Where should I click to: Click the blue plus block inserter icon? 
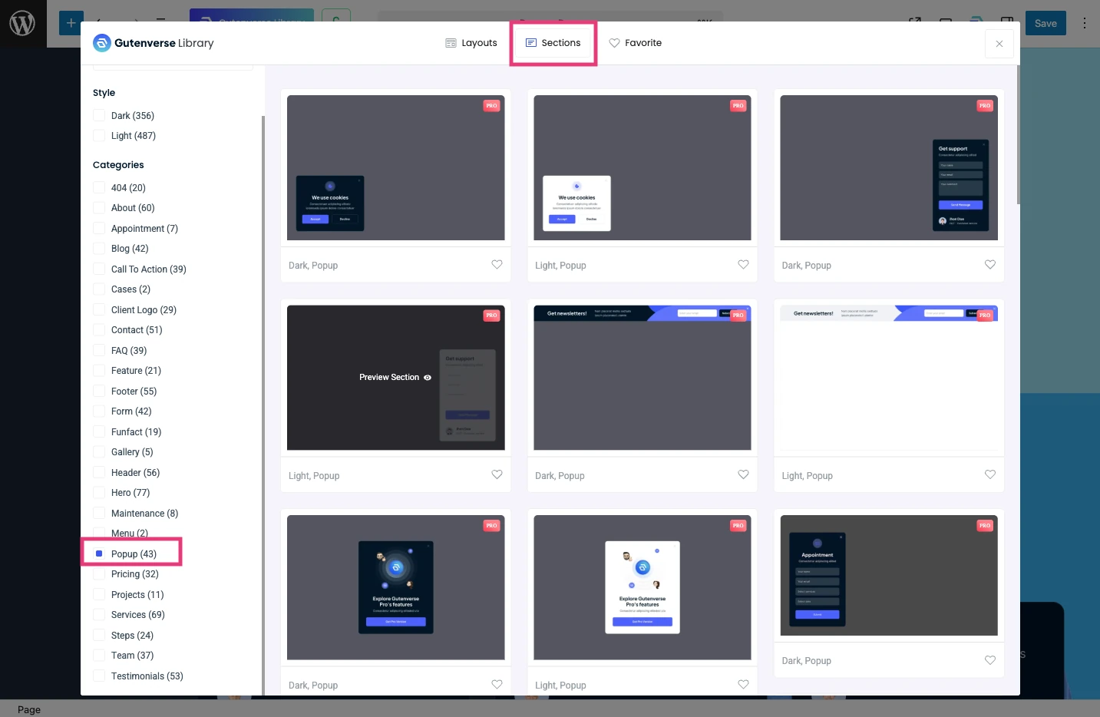pos(71,23)
